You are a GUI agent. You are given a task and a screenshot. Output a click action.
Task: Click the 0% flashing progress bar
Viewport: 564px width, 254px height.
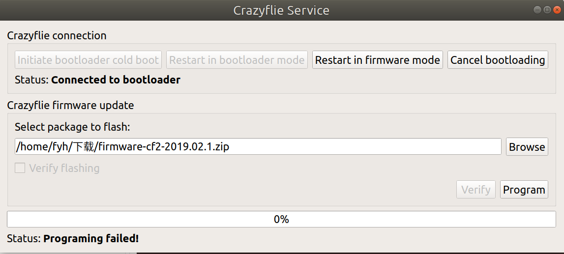tap(281, 219)
